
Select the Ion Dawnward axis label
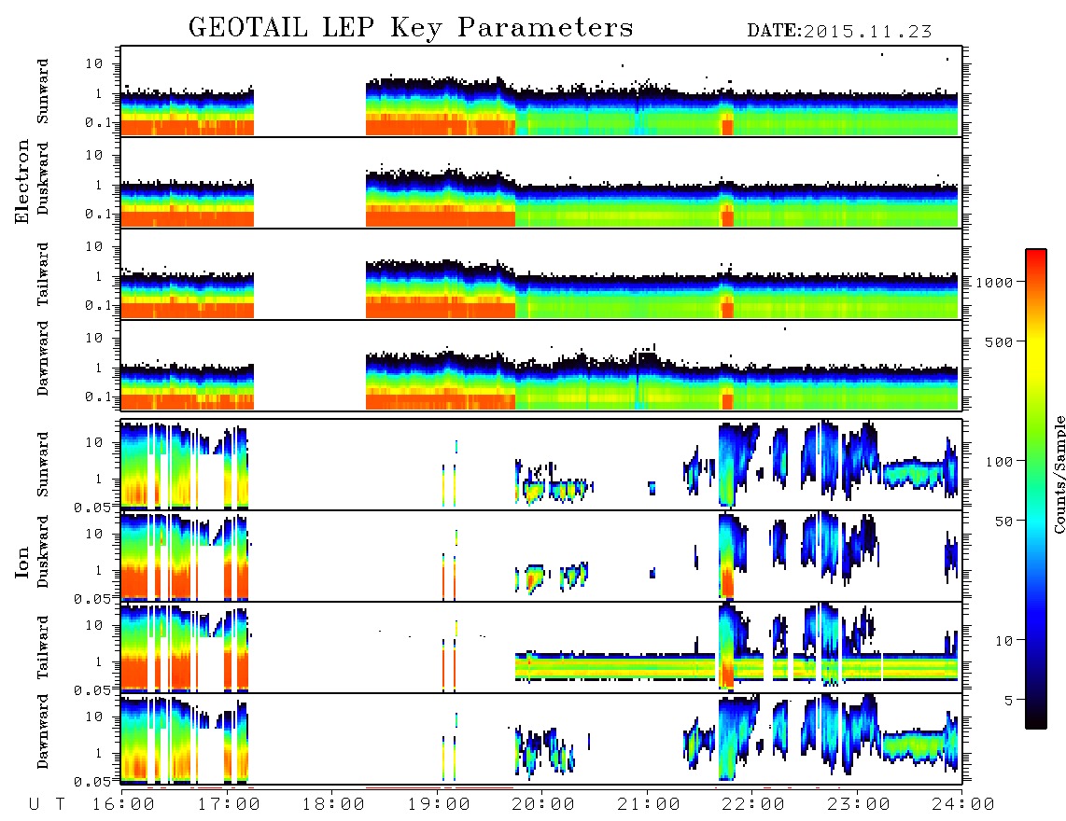[x=43, y=731]
